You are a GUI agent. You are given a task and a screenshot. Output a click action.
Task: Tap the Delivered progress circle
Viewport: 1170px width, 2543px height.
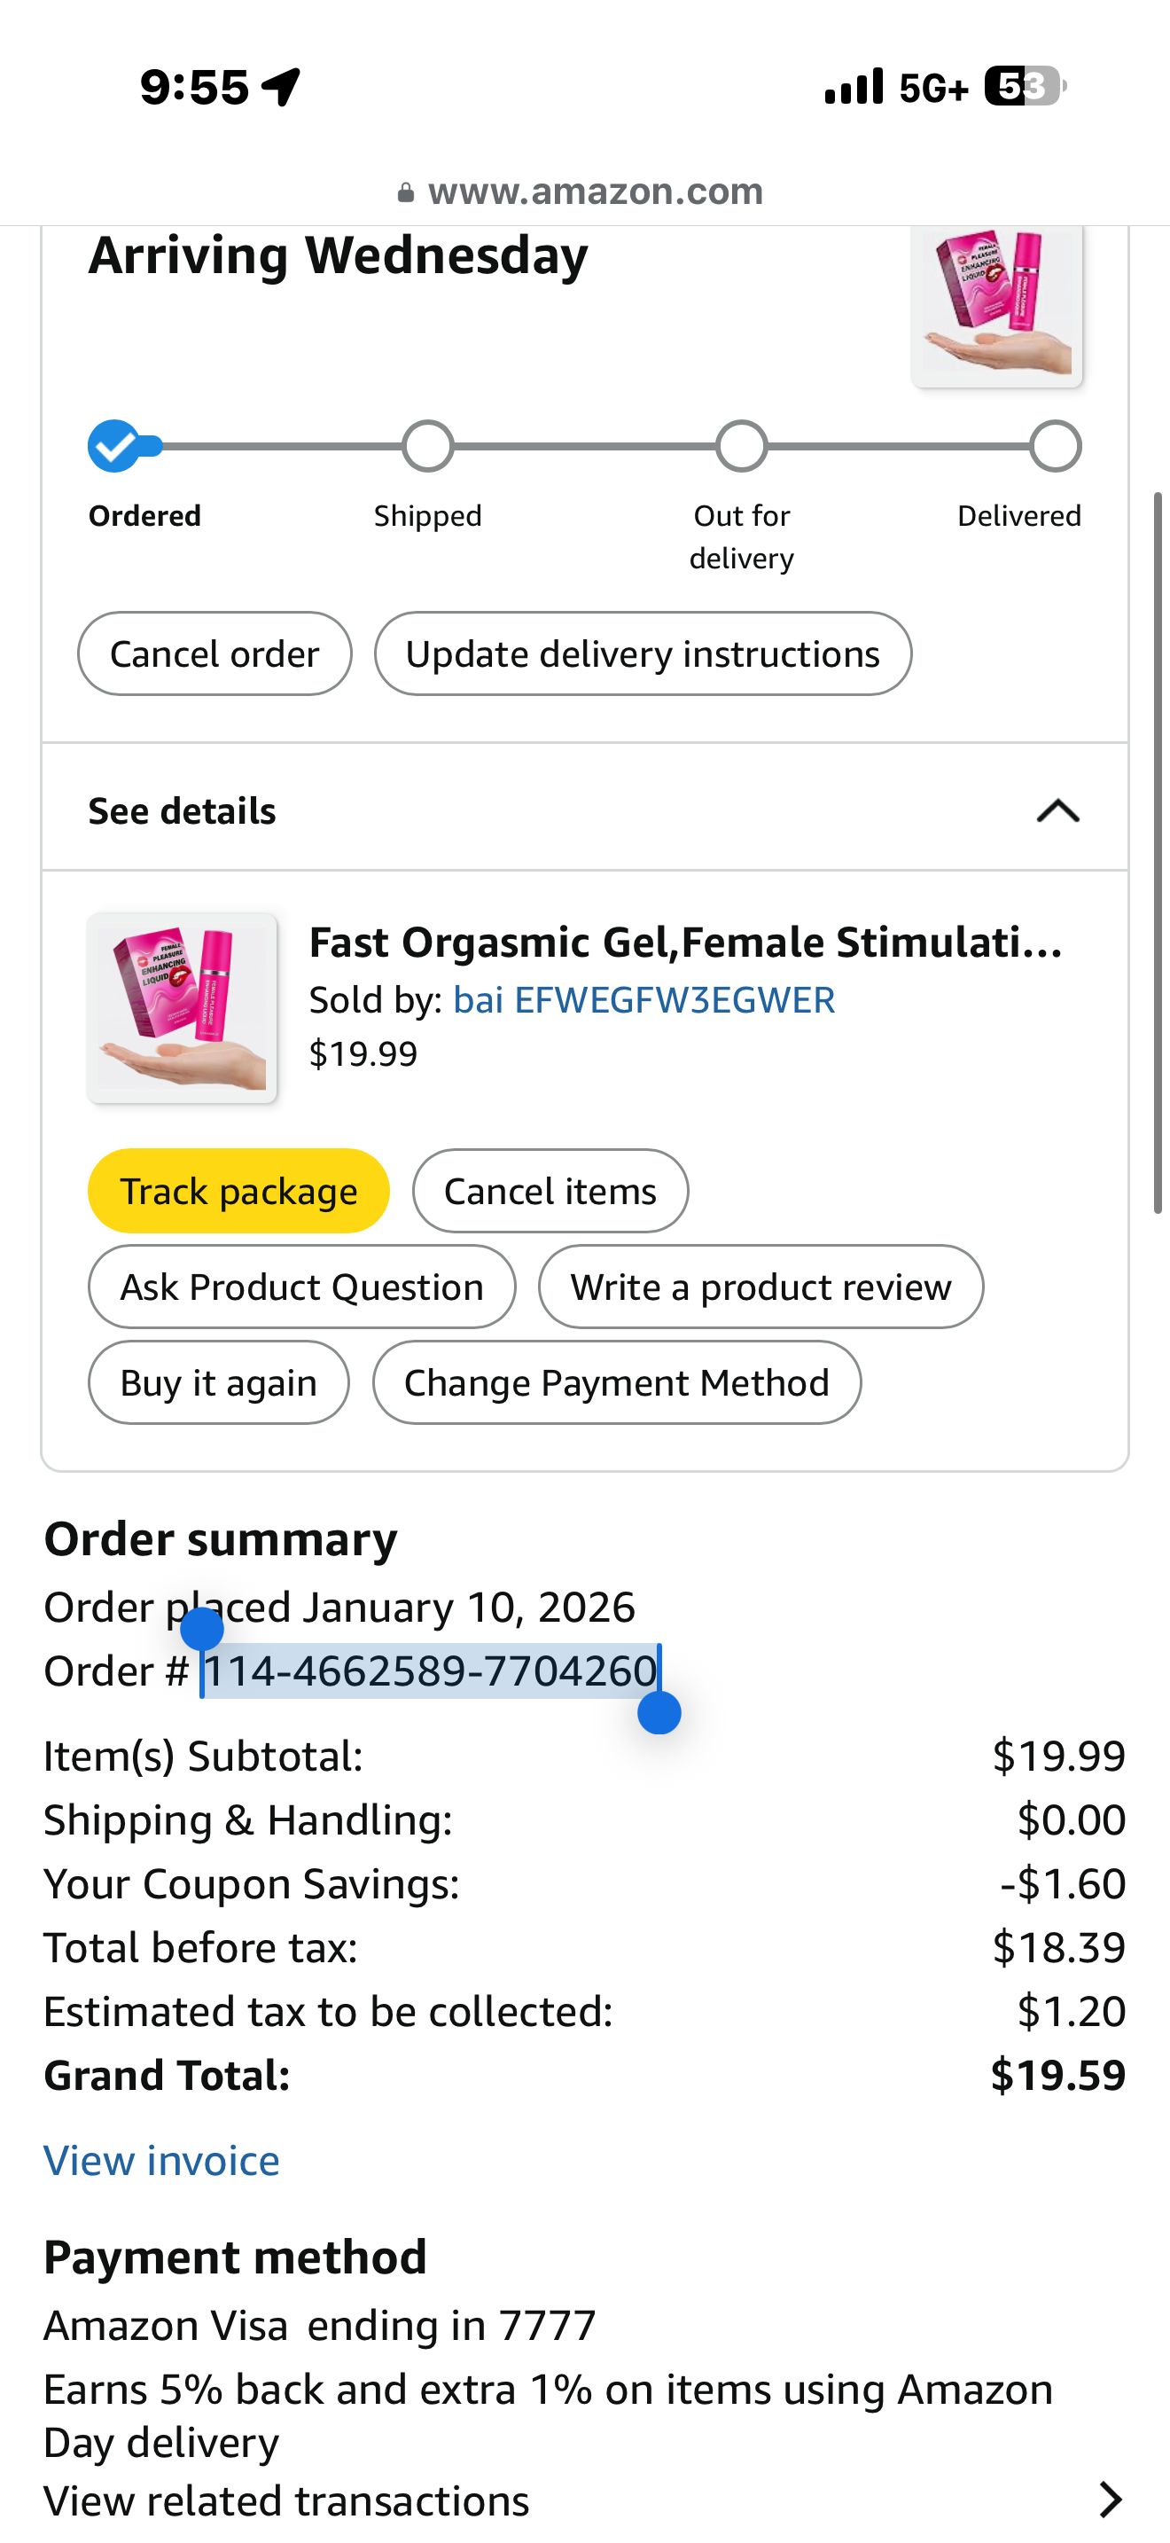(x=1056, y=447)
